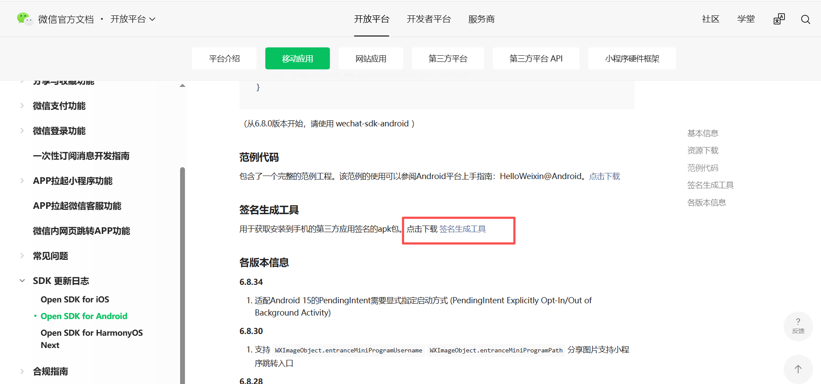Click the sidebar scroll-up arrow
This screenshot has height=384, width=821.
[182, 86]
